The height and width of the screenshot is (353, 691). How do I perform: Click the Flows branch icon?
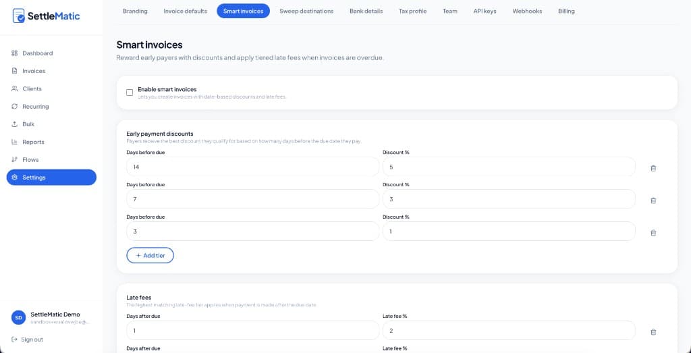coord(14,159)
